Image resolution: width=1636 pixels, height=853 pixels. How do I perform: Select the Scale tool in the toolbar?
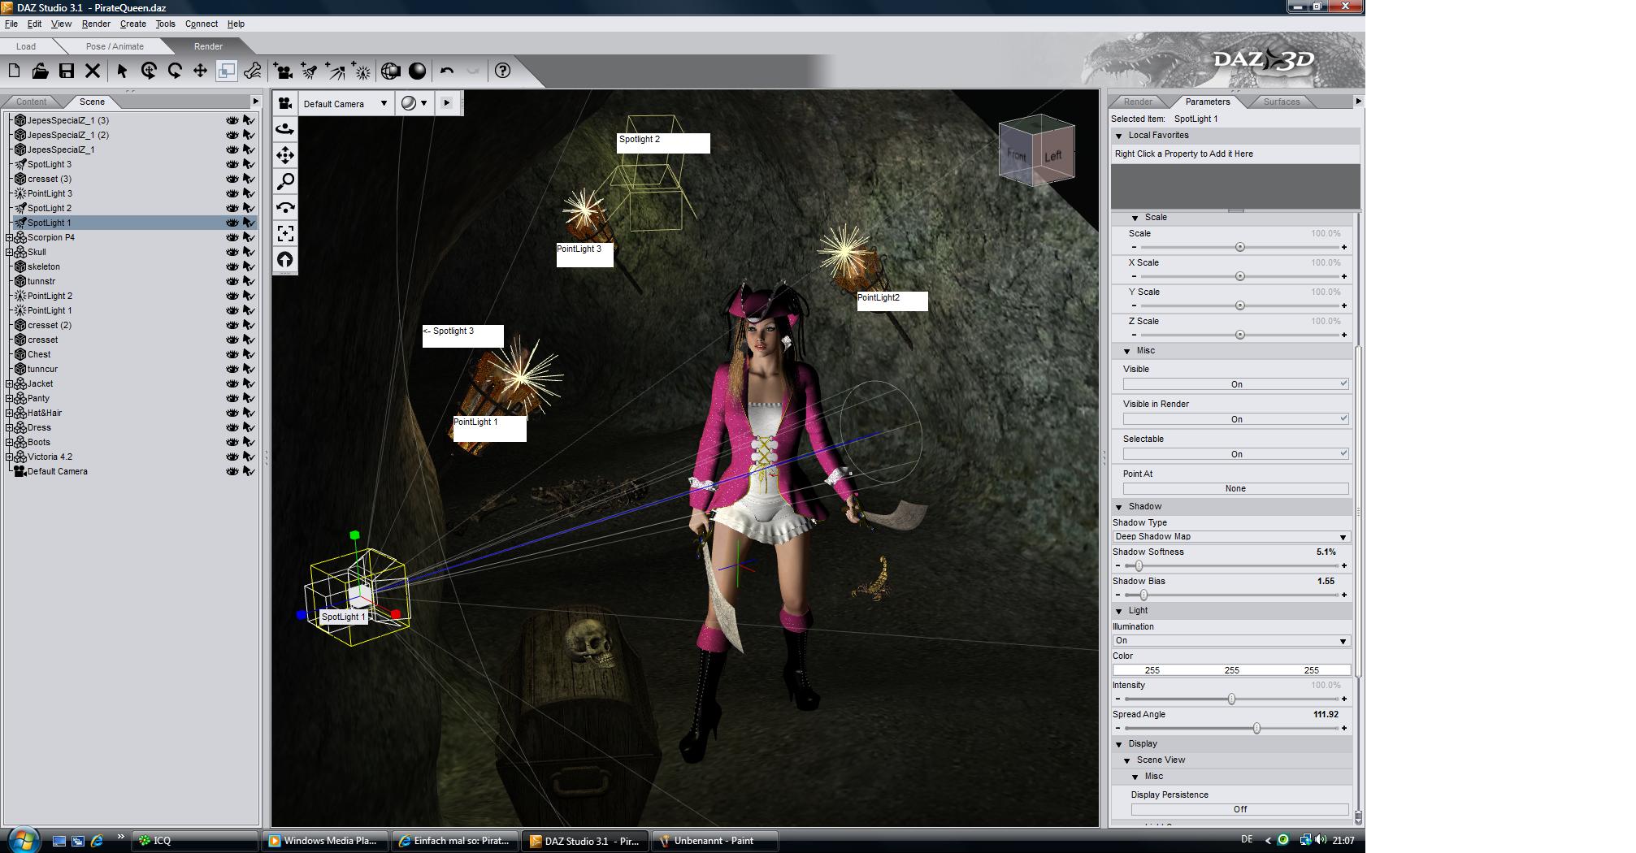(x=226, y=71)
